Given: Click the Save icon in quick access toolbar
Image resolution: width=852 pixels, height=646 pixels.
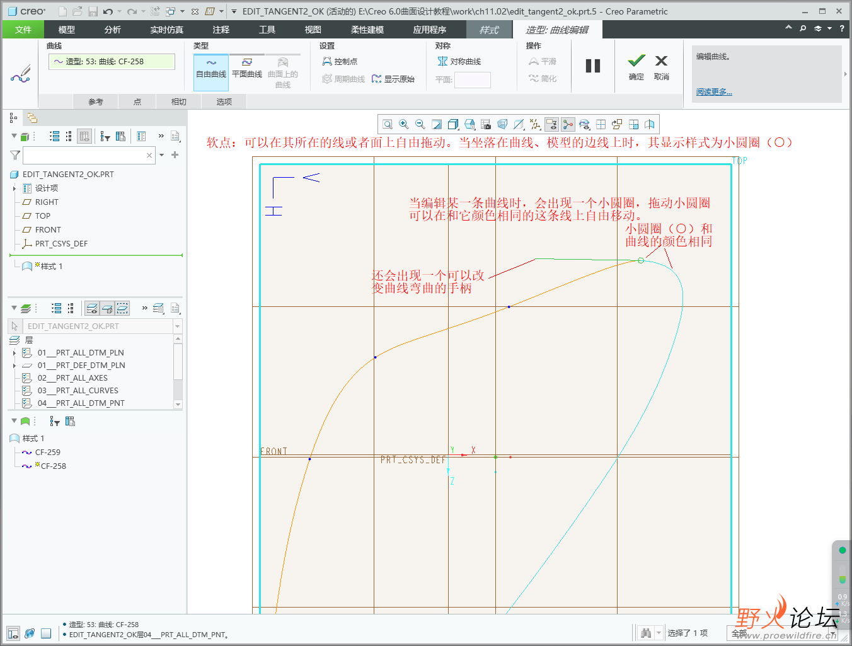Looking at the screenshot, I should point(93,11).
